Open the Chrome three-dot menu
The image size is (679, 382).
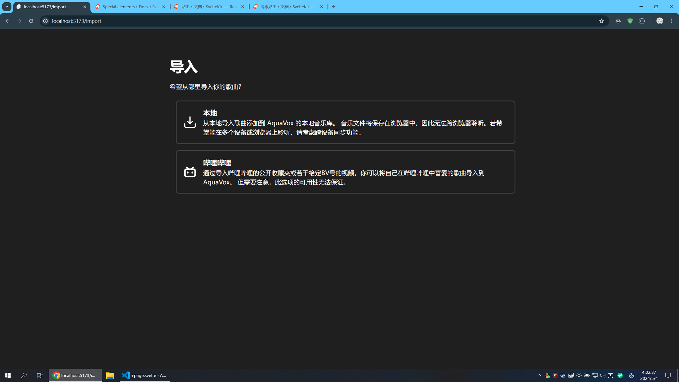672,21
